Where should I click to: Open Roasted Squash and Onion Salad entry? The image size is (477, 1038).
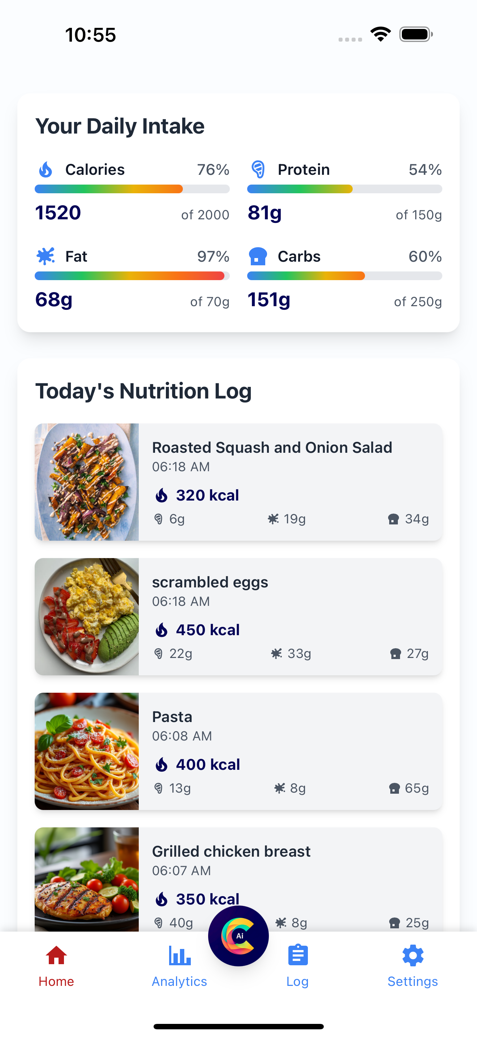[x=239, y=482]
